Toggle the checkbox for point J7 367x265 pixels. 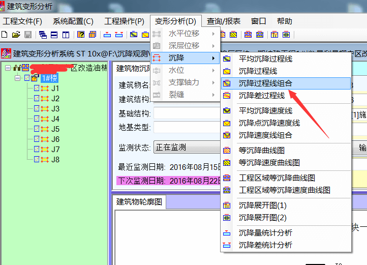pos(37,149)
